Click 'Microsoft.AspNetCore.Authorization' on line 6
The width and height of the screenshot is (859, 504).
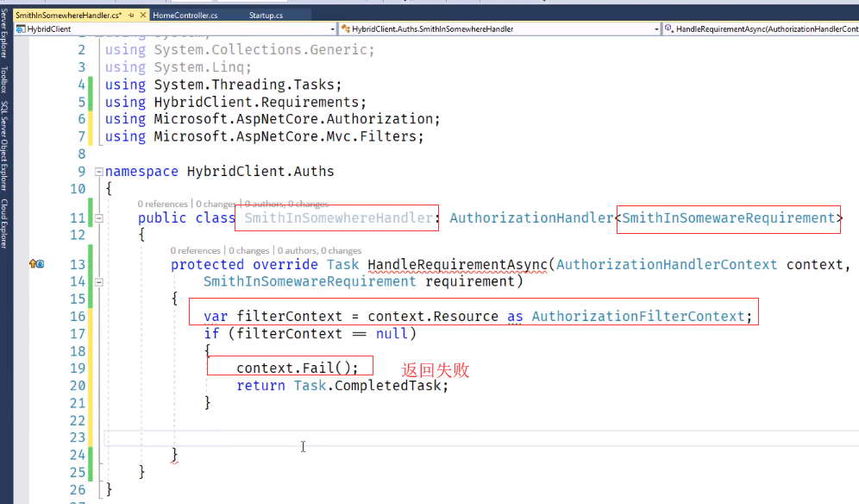coord(293,119)
